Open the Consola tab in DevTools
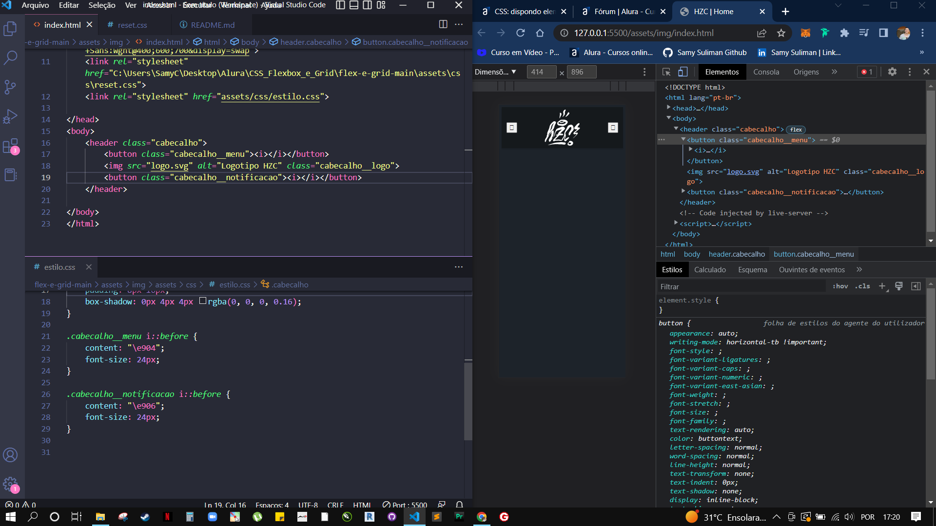Image resolution: width=936 pixels, height=526 pixels. pos(766,72)
